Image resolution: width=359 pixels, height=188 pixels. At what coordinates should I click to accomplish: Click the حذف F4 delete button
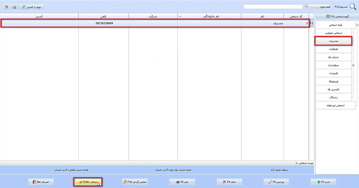tap(229, 182)
